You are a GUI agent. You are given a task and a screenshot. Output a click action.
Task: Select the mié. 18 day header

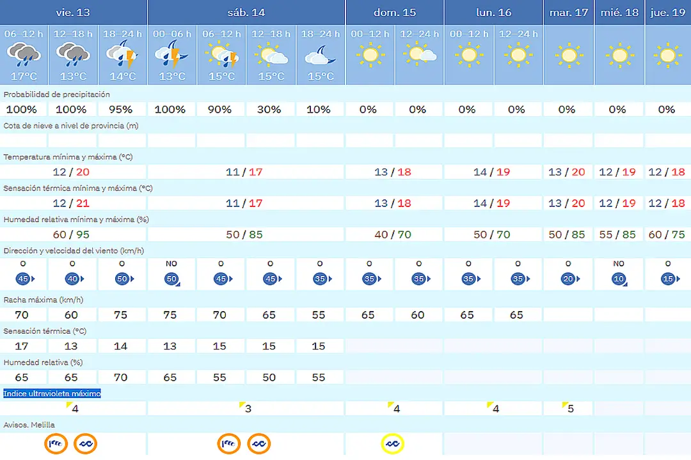(x=619, y=12)
